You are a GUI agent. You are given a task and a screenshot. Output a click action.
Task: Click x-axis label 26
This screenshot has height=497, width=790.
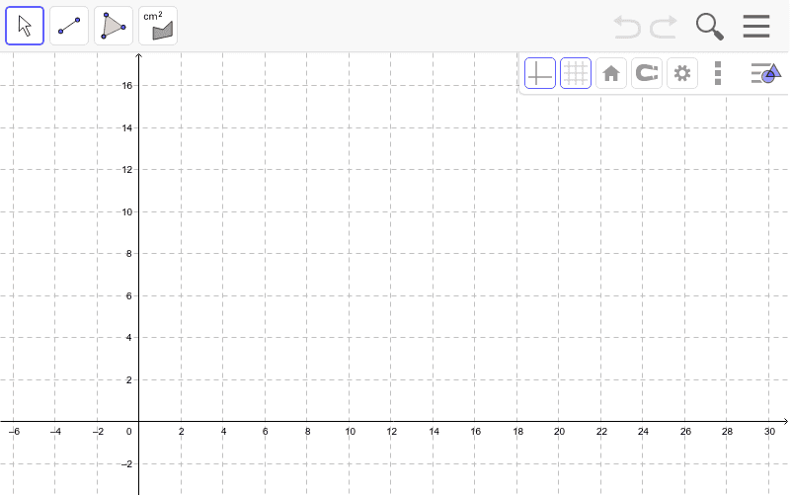tap(685, 432)
